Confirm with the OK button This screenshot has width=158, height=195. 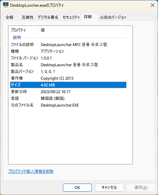click(x=77, y=188)
